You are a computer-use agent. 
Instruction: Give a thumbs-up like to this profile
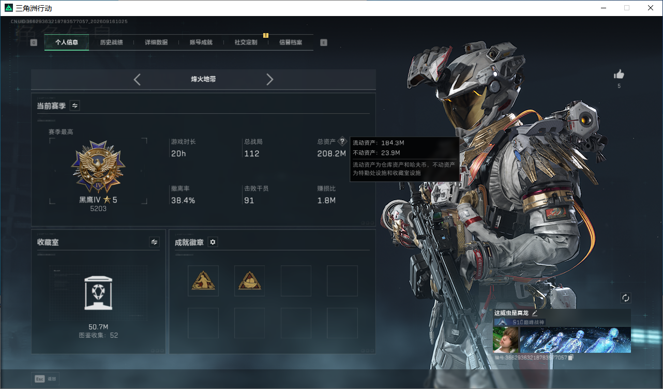coord(619,74)
